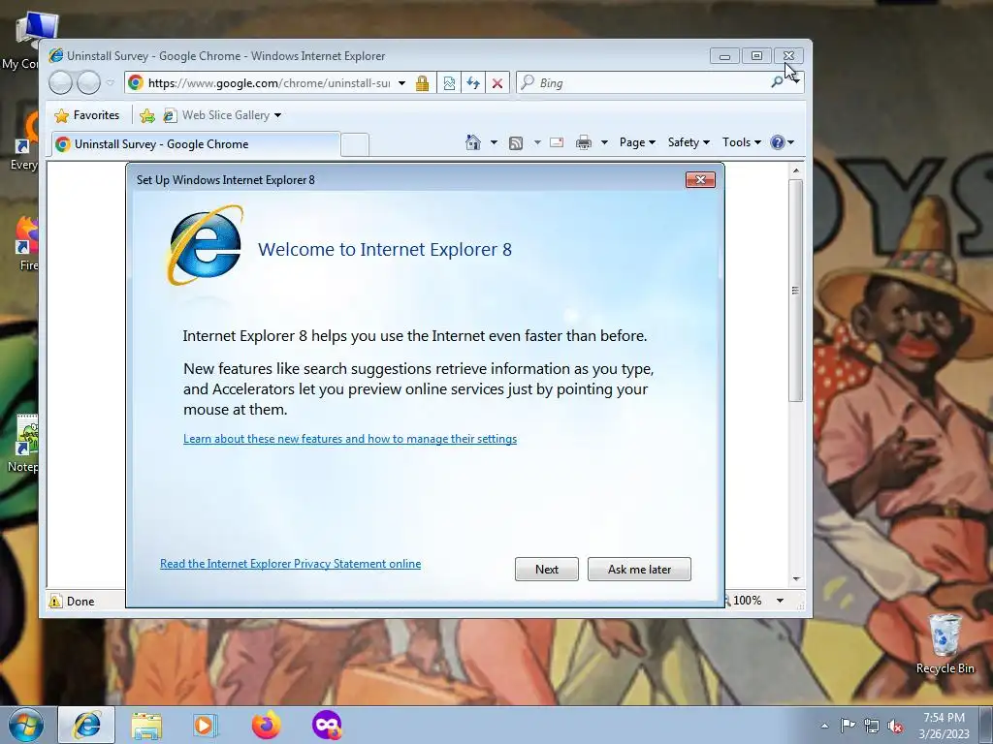
Task: Click the red Stop loading icon
Action: click(x=497, y=83)
